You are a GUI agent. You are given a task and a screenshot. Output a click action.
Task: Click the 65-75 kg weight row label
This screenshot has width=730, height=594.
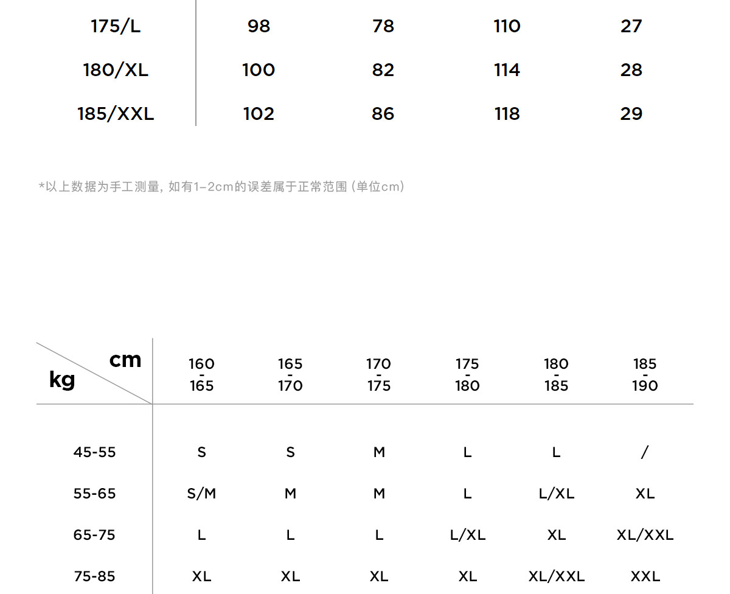(94, 535)
